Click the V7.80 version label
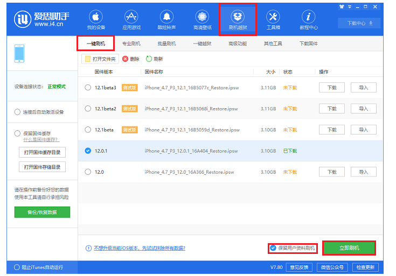 coord(276,267)
